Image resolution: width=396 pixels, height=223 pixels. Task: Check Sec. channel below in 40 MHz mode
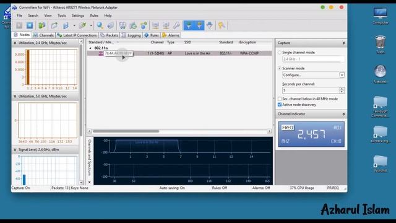tap(280, 99)
